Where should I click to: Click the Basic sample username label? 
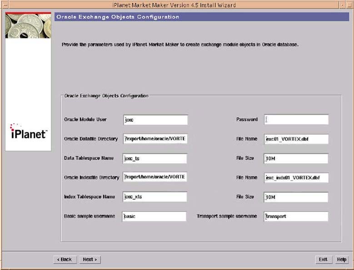coord(90,216)
